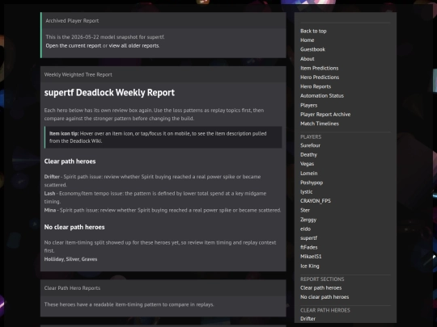Open Match Timelines link
The height and width of the screenshot is (327, 437).
coord(320,124)
